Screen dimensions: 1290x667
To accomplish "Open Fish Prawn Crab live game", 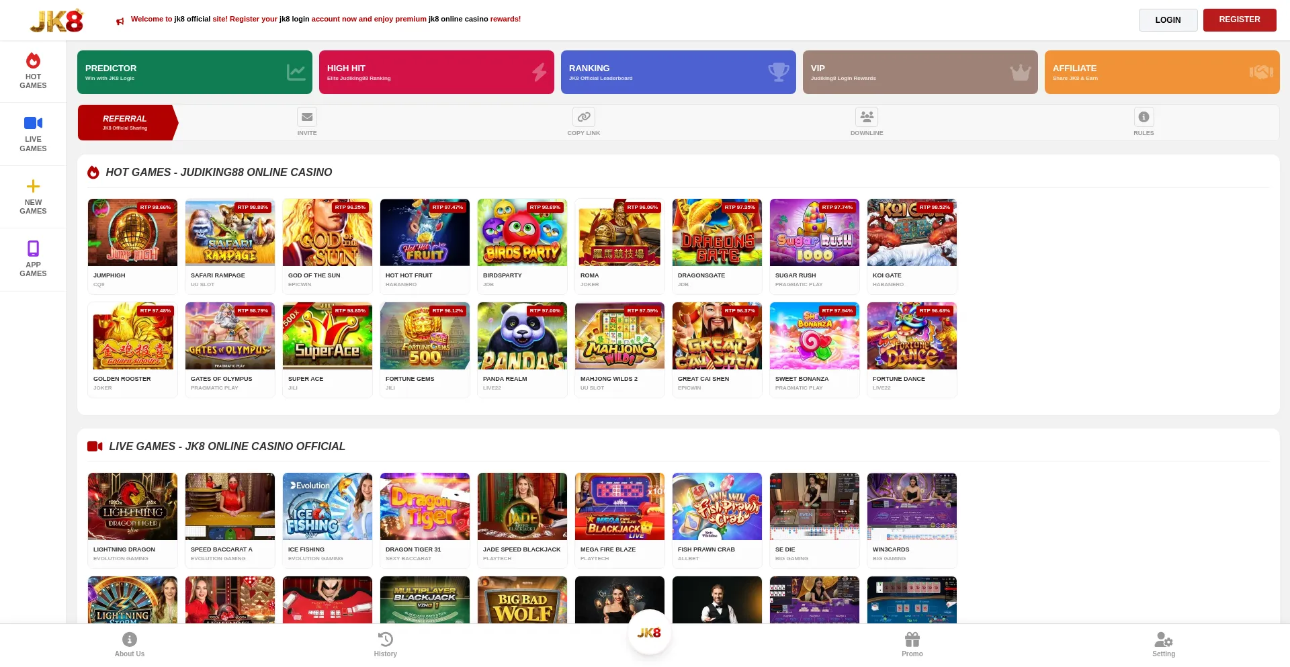I will (x=717, y=506).
